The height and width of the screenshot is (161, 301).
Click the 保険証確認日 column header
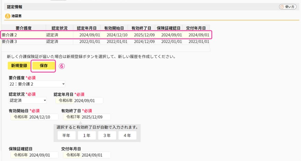coord(168,28)
